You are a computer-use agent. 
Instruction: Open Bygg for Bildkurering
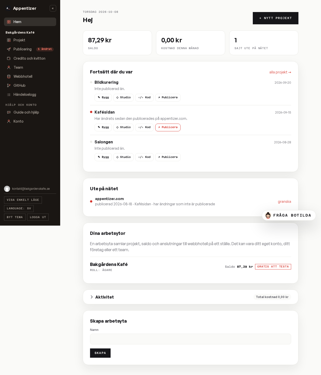103,98
